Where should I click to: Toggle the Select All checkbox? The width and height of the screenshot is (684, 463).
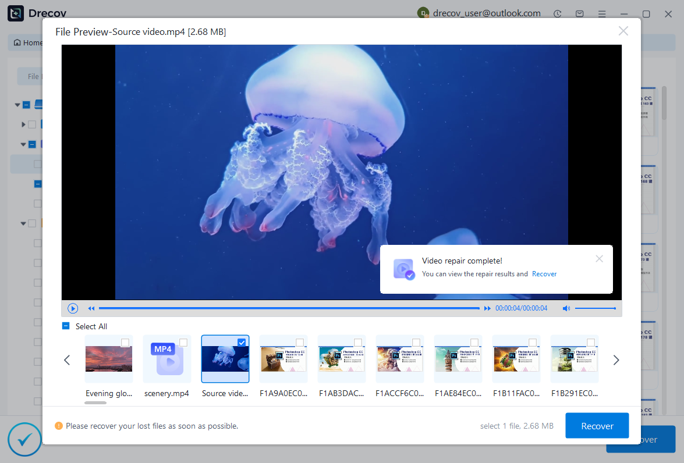tap(66, 326)
